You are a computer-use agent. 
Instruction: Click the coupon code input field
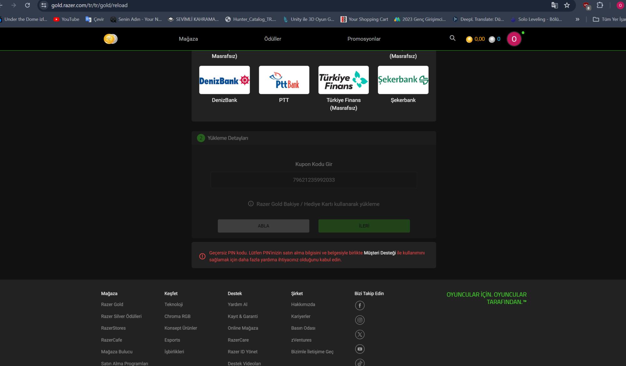(314, 180)
